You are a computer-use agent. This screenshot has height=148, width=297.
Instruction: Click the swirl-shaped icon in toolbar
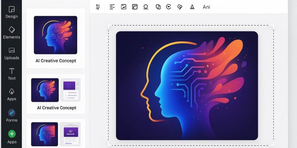tap(180, 7)
